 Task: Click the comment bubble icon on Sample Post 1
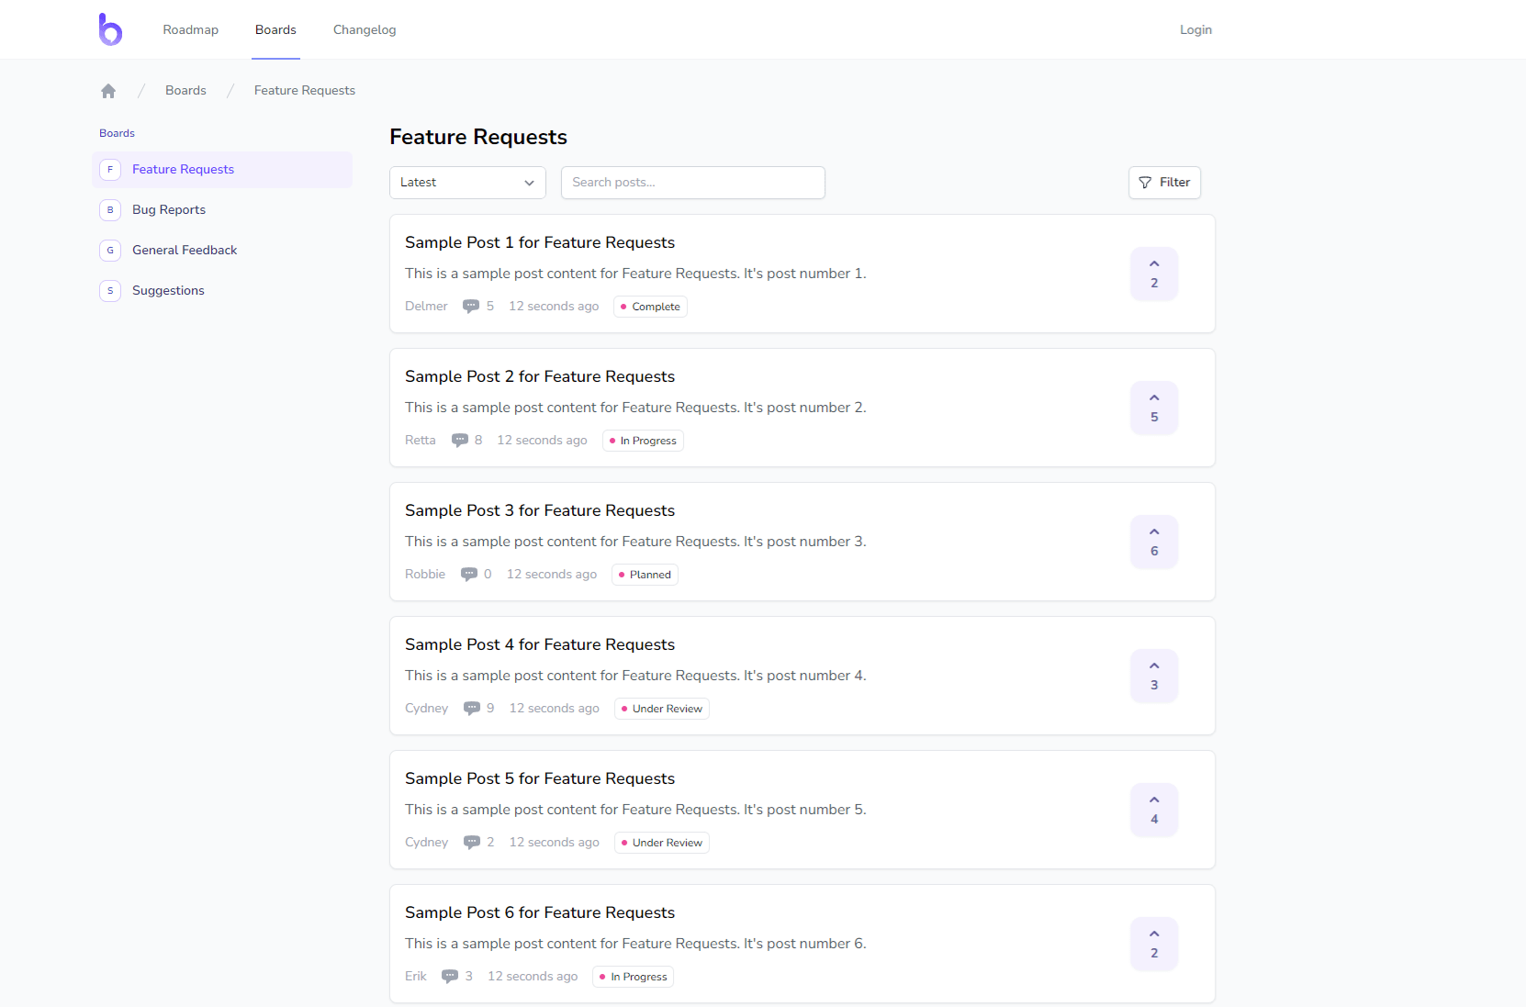tap(471, 307)
